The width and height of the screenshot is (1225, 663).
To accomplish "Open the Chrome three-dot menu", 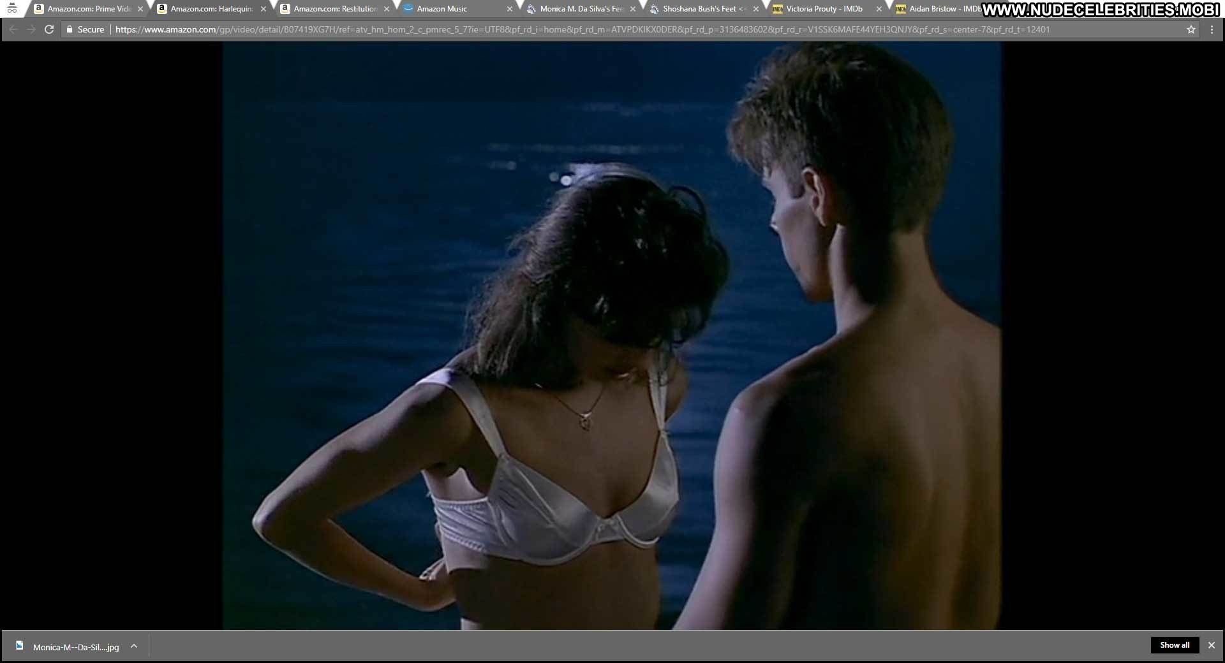I will click(1212, 29).
